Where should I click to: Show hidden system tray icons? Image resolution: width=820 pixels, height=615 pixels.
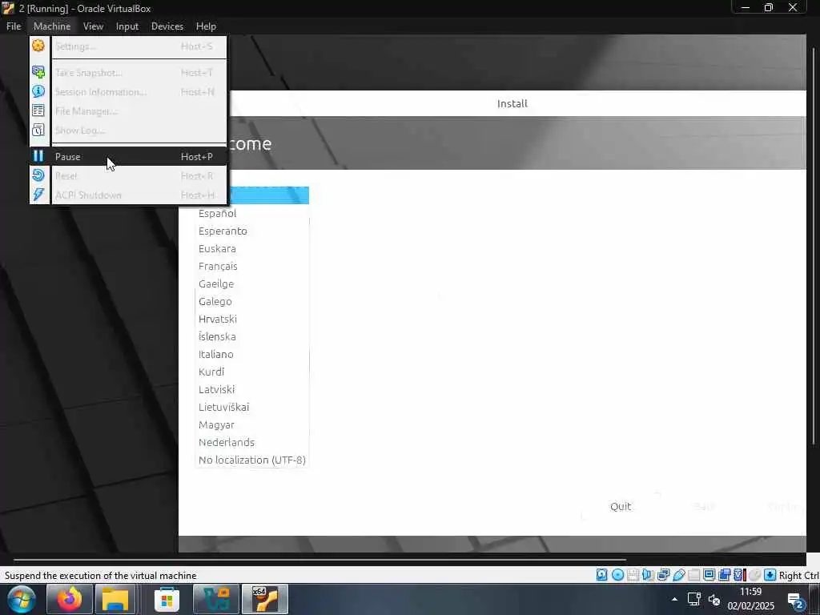[x=674, y=599]
